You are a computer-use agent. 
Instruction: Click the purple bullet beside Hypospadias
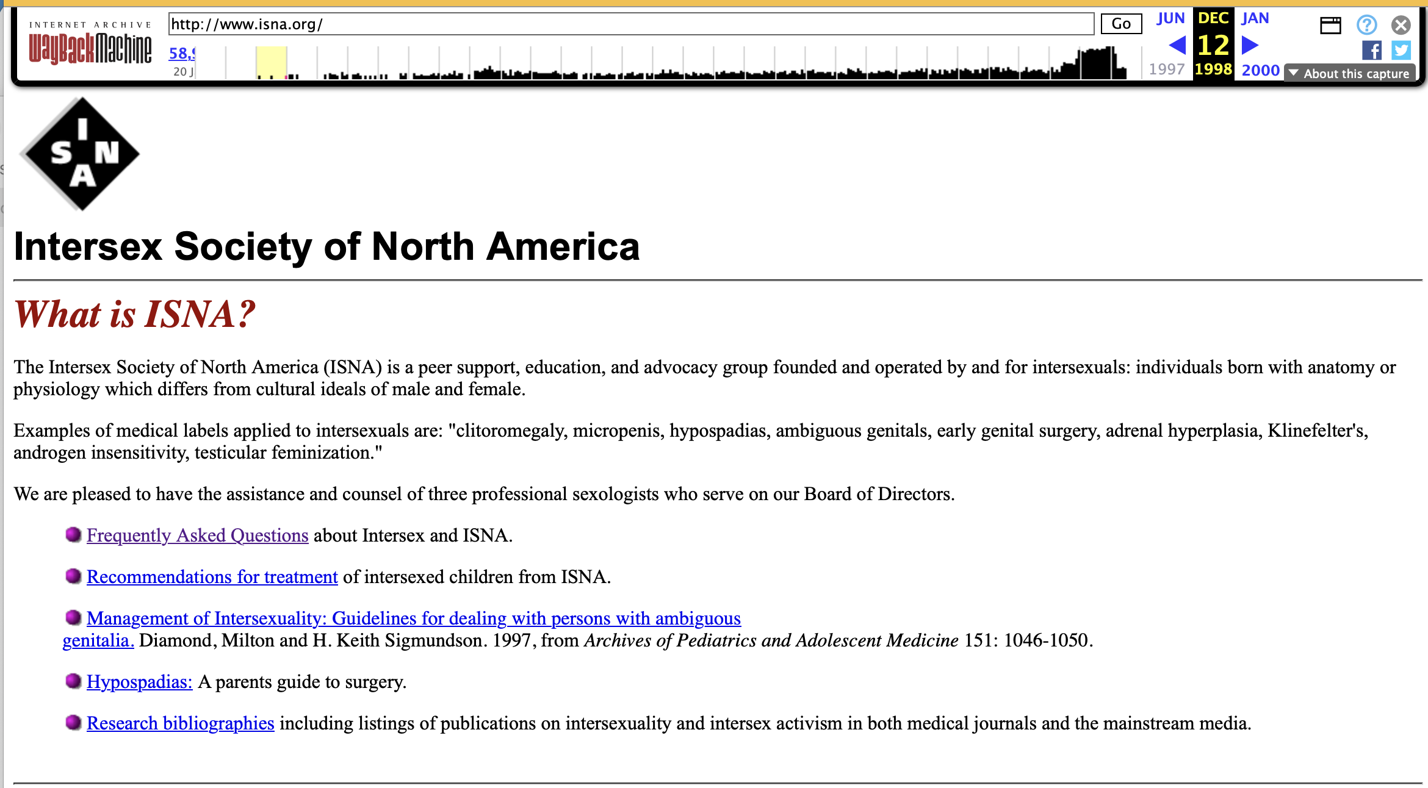[x=73, y=681]
